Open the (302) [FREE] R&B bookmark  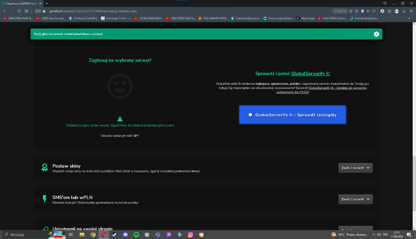point(181,18)
